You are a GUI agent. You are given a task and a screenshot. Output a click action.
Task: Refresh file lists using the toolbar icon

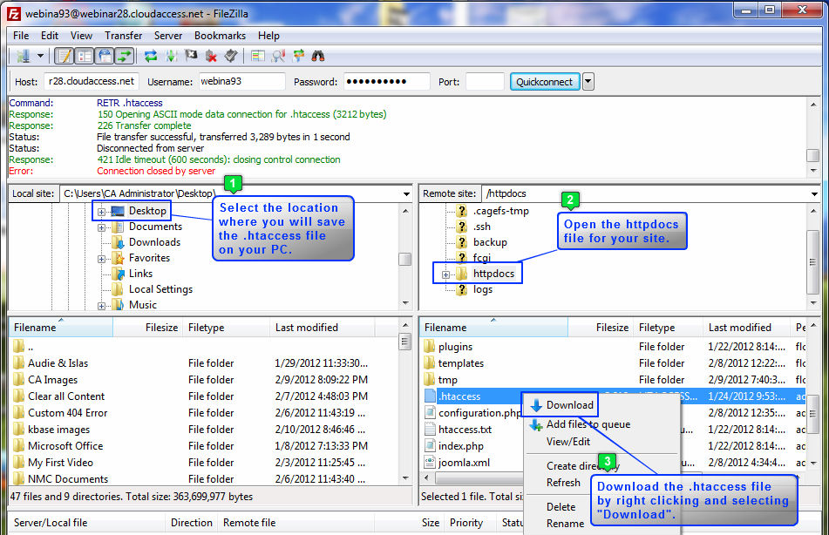(151, 56)
